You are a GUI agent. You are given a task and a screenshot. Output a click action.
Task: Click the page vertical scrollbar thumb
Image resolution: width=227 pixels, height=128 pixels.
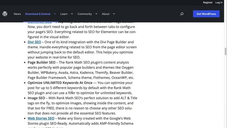[226, 51]
